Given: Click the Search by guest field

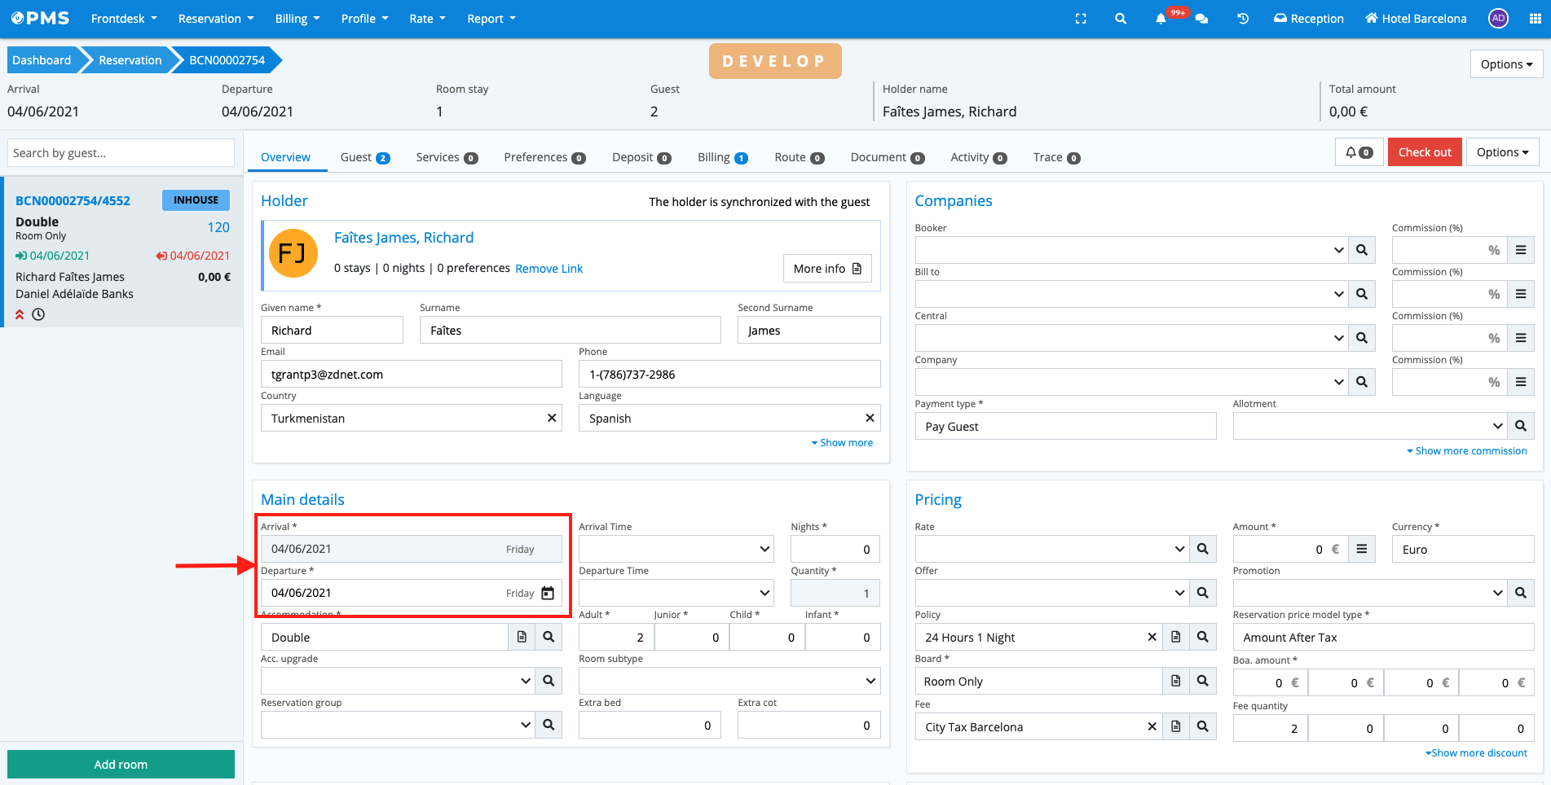Looking at the screenshot, I should click(121, 153).
